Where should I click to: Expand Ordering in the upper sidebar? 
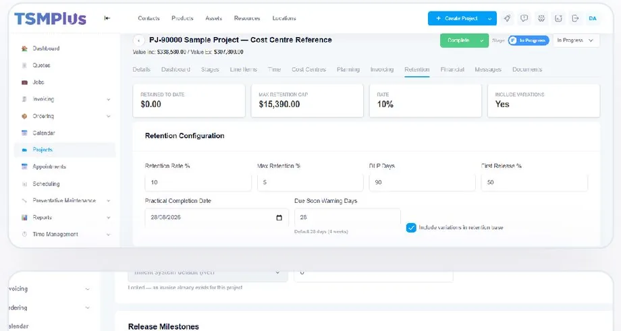(x=109, y=116)
